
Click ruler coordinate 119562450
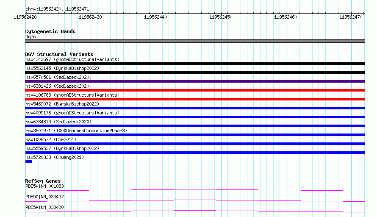(x=221, y=17)
